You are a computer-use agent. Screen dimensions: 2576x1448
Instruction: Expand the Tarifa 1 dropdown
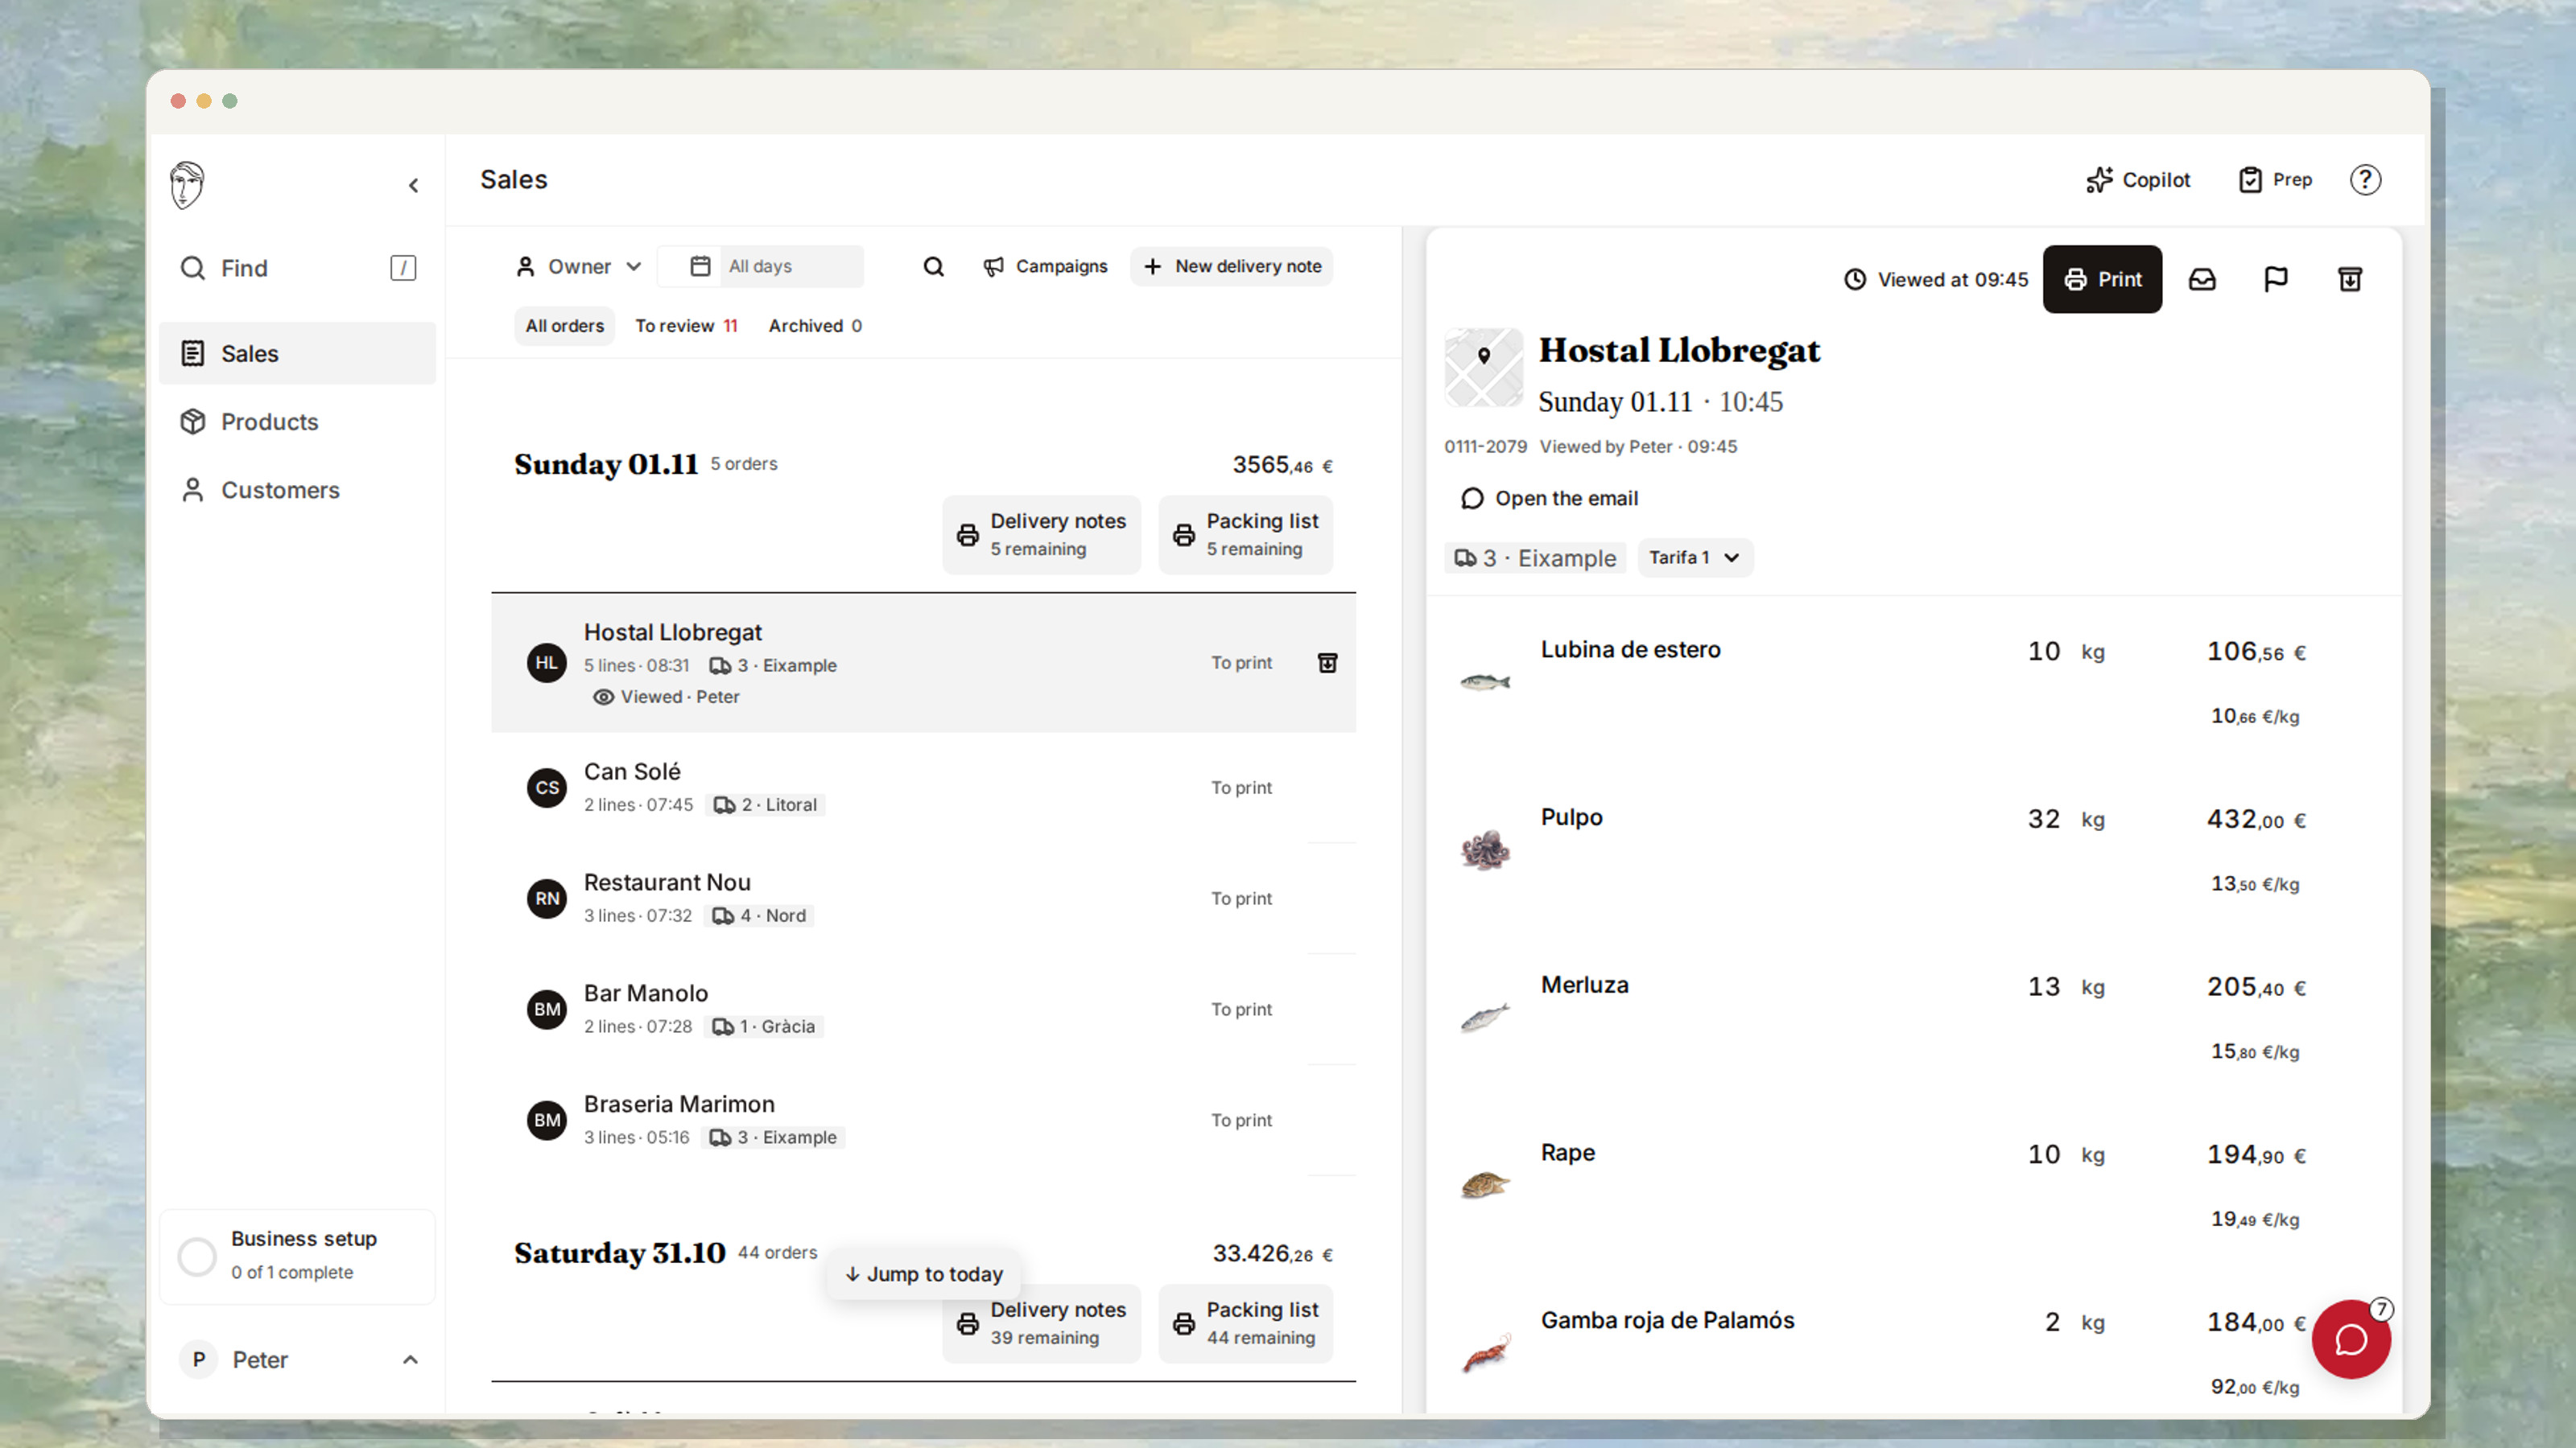click(1695, 557)
